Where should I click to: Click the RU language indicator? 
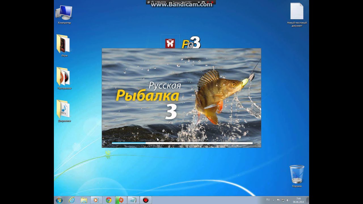[x=268, y=199]
